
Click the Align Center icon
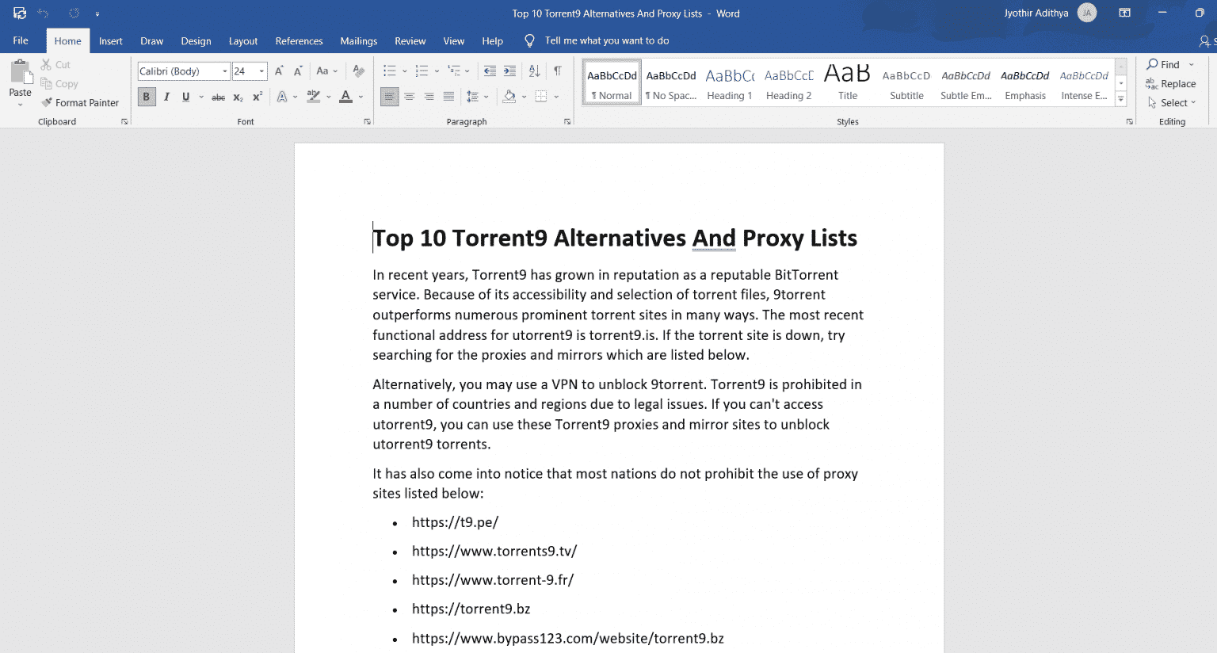pos(409,96)
